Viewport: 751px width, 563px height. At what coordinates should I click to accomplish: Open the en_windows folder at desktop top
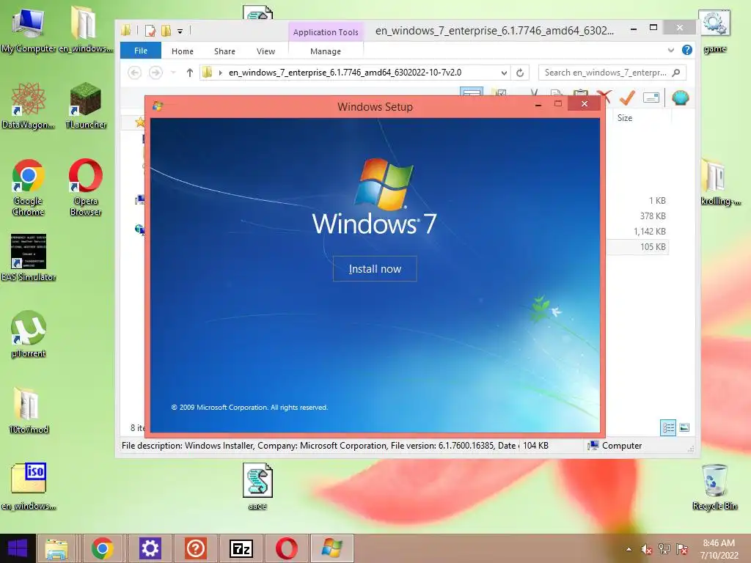click(86, 29)
